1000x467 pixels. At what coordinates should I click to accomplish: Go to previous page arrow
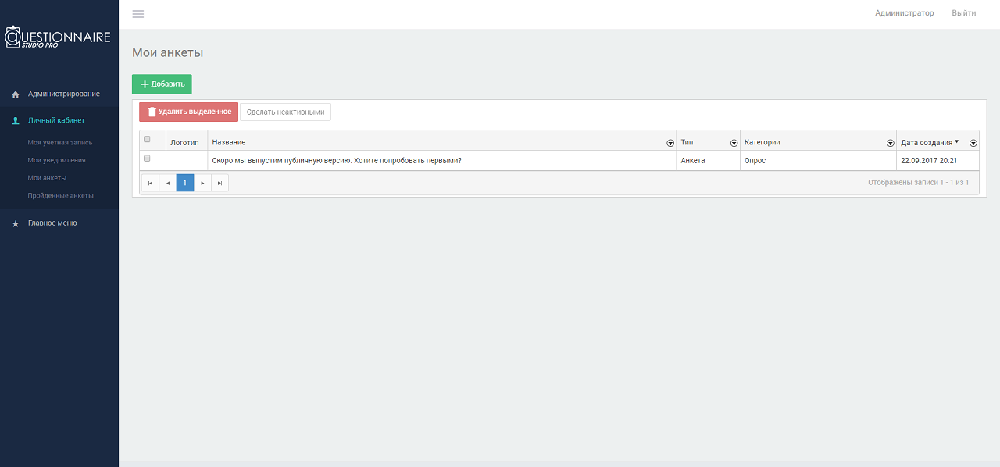click(x=167, y=183)
